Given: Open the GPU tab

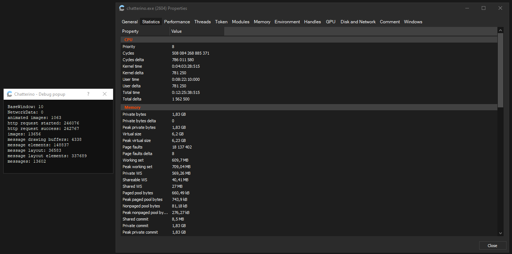Looking at the screenshot, I should [x=331, y=22].
